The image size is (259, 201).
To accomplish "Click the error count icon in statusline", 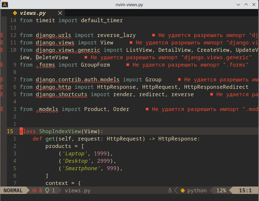I will 35,191.
